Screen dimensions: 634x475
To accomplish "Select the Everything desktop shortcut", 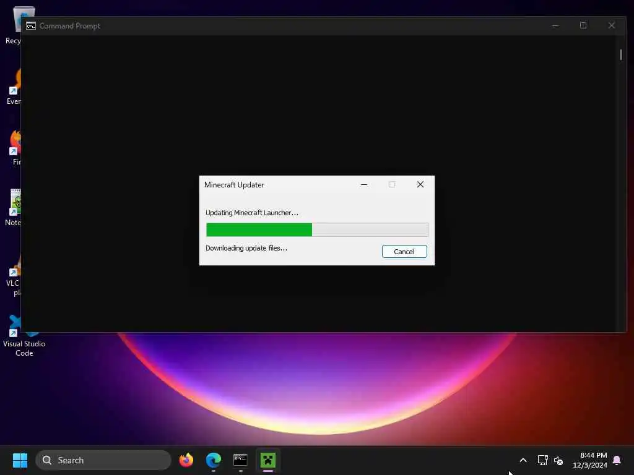I will coord(14,87).
